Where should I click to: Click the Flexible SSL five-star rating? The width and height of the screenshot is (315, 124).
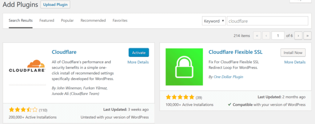tap(180, 97)
